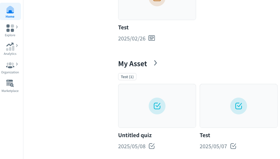280x159 pixels.
Task: Click the Explore grid icon
Action: (x=10, y=28)
